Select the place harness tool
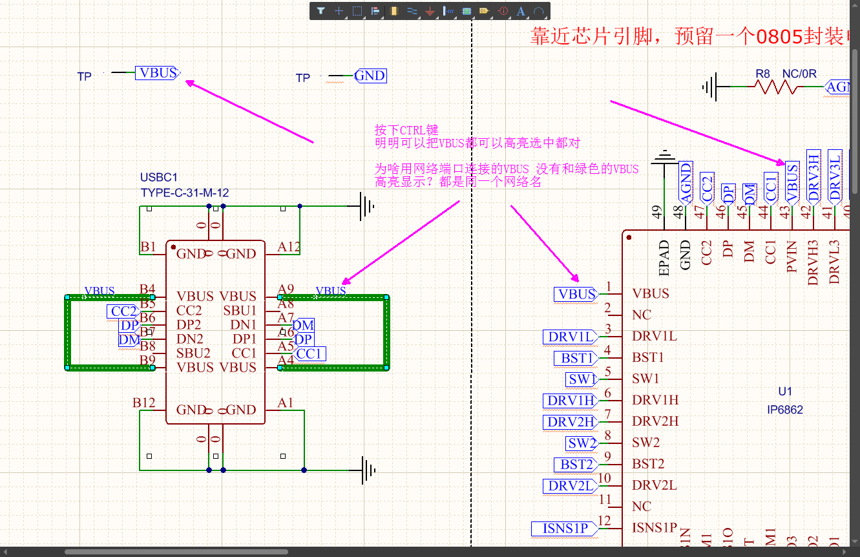Viewport: 860px width, 557px height. 448,11
